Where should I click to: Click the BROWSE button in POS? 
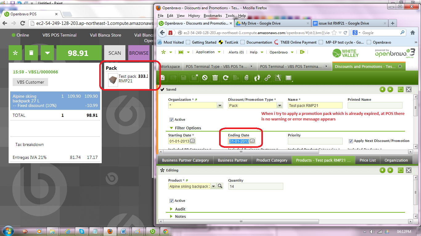pyautogui.click(x=139, y=53)
